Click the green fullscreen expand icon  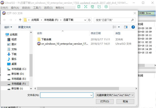tap(86, 7)
